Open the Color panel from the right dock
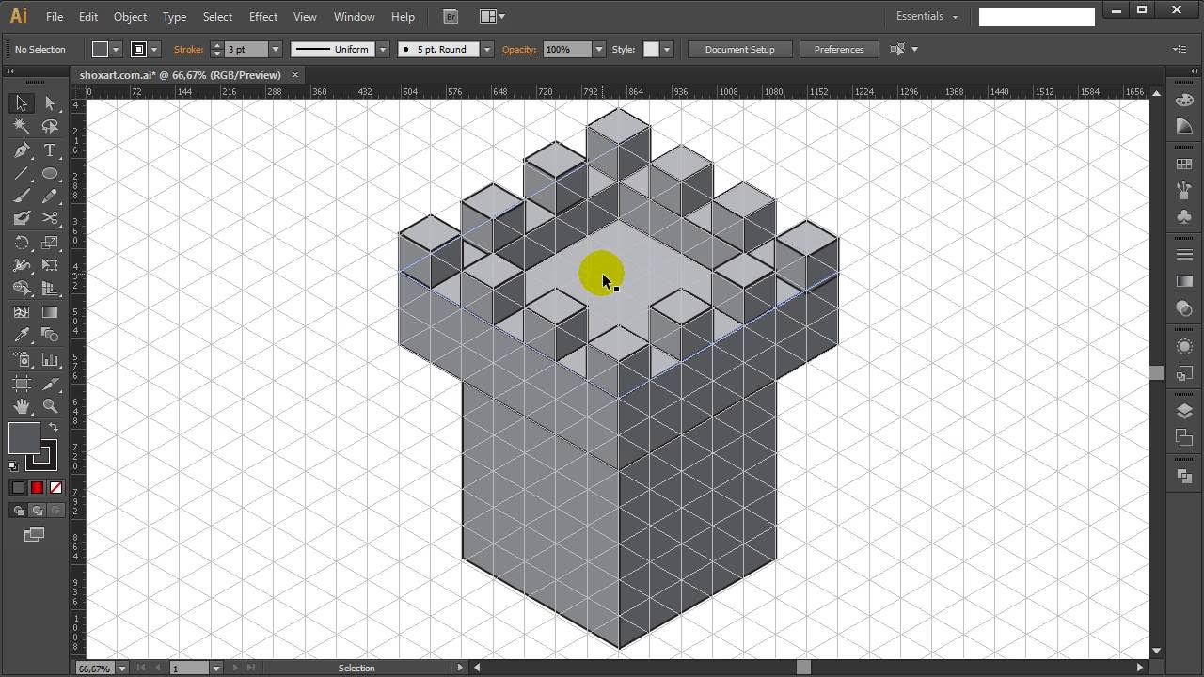The width and height of the screenshot is (1204, 677). coord(1183,99)
